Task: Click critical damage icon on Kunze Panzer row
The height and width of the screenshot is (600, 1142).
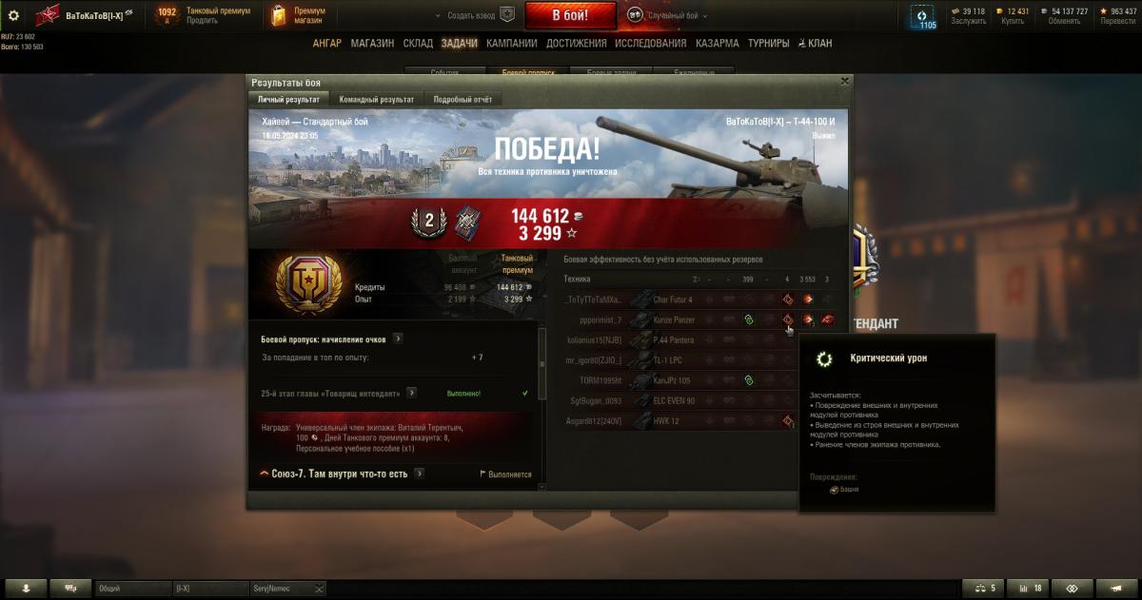Action: (x=788, y=319)
